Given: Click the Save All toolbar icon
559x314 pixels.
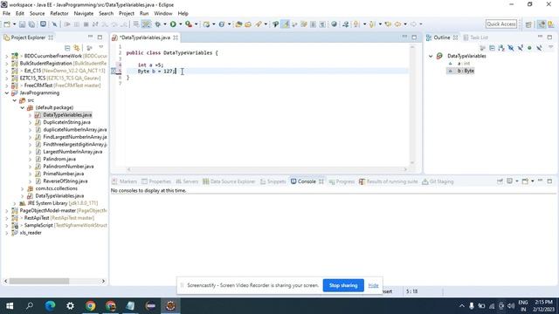Looking at the screenshot, I should click(31, 24).
